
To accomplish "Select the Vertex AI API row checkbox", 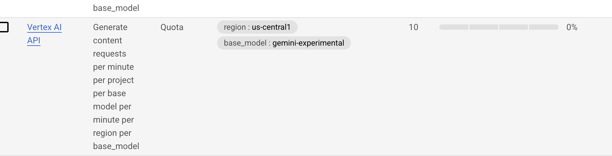I will pyautogui.click(x=4, y=27).
